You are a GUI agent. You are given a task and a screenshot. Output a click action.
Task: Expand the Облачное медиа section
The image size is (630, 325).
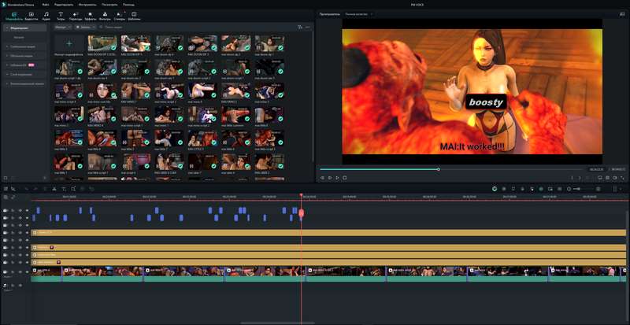pyautogui.click(x=25, y=56)
